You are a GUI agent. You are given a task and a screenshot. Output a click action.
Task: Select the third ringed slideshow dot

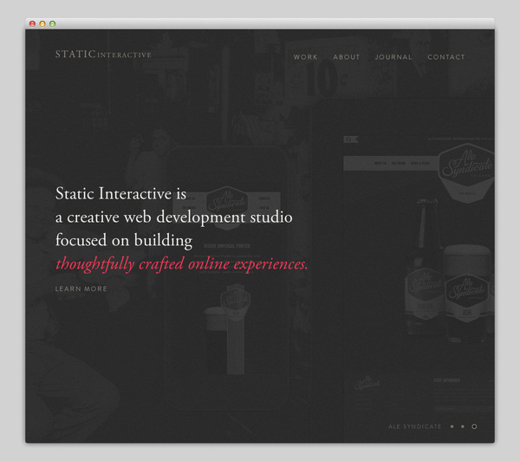(x=474, y=426)
